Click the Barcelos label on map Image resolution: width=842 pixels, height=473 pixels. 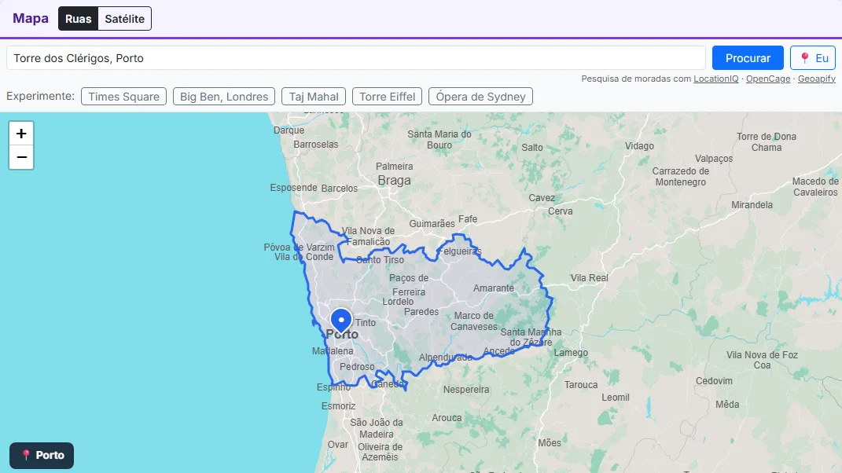(x=340, y=189)
